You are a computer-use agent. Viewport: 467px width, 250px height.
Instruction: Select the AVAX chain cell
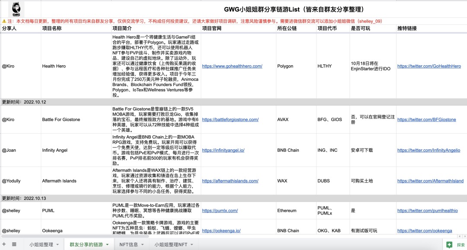296,119
